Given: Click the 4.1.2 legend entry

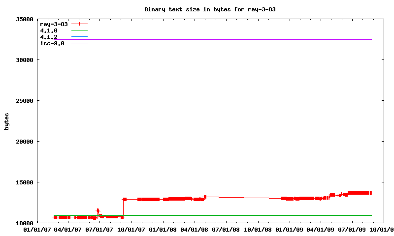Looking at the screenshot, I should [49, 37].
